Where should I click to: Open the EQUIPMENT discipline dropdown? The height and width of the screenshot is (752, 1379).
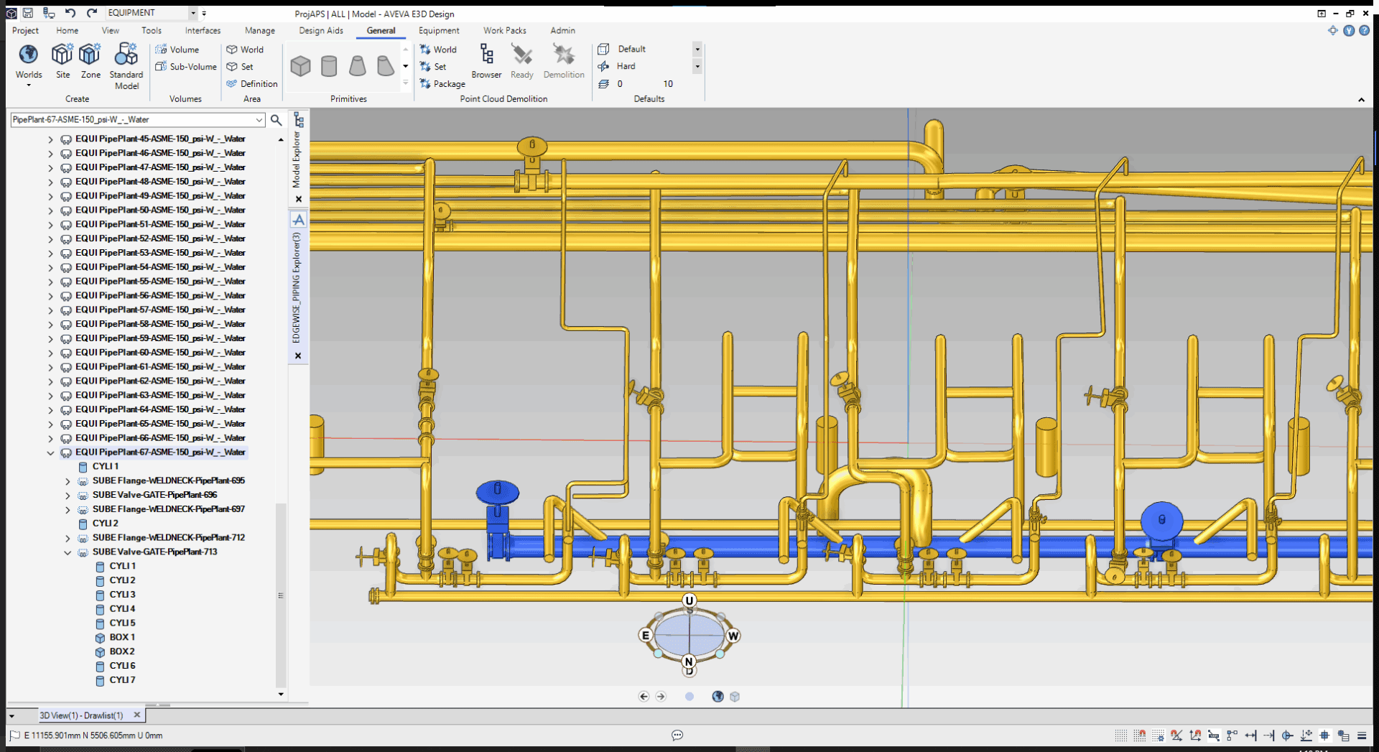[x=193, y=13]
